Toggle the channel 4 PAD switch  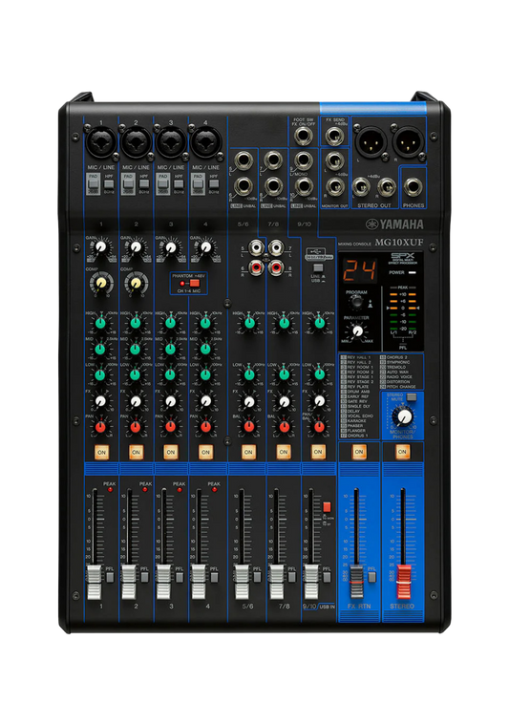[x=198, y=185]
